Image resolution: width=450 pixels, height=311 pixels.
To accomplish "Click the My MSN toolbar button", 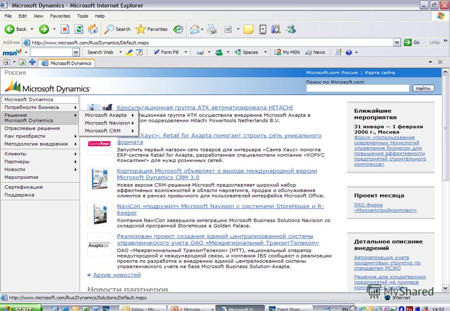I will point(287,52).
